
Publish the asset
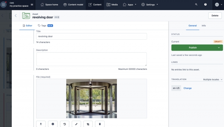193,47
